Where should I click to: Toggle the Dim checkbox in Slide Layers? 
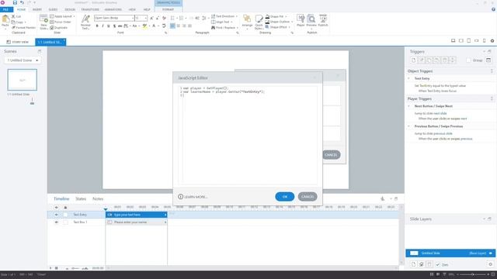(438, 264)
